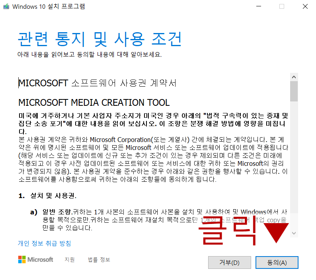Click the 동의(A) accept button
The width and height of the screenshot is (316, 280).
[277, 262]
